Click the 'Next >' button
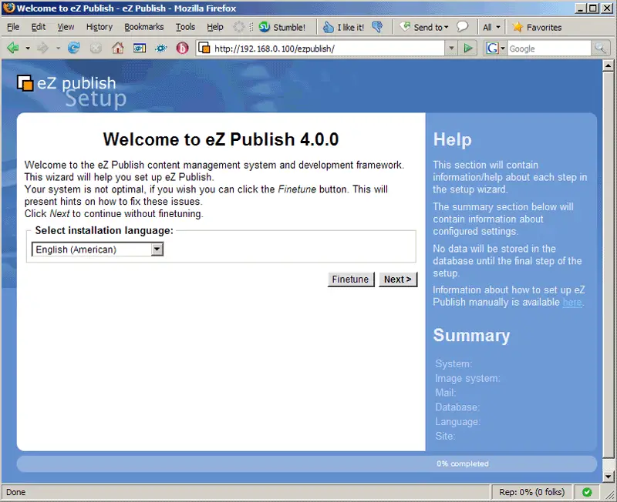The image size is (617, 502). pos(398,279)
